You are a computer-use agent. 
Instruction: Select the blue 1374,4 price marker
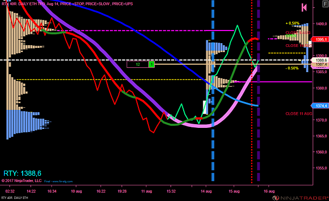point(320,106)
